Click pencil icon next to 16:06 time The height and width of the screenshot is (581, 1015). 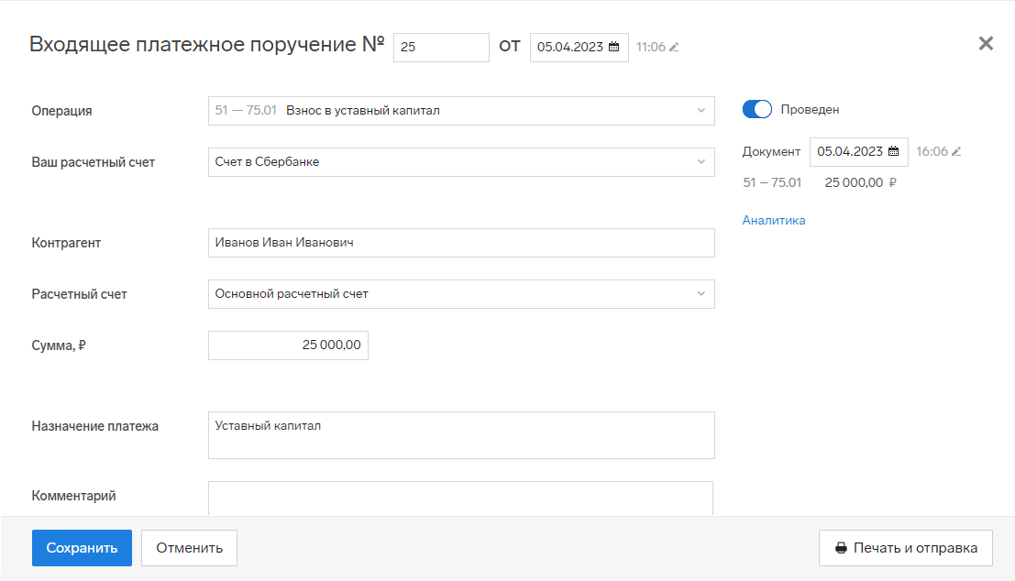point(956,152)
